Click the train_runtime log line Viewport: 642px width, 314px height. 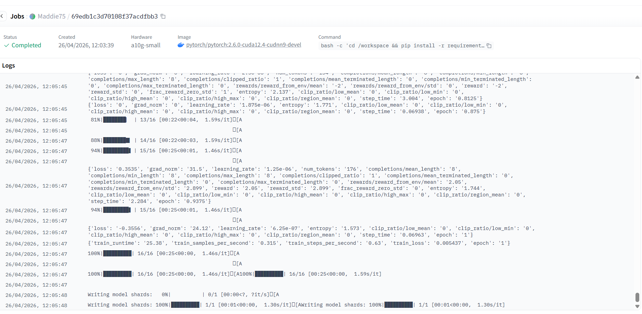pos(299,243)
